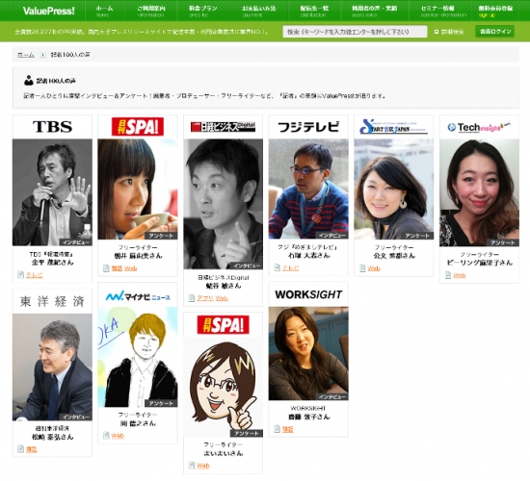Click the document icon on START BIZ JAPAN card

pyautogui.click(x=362, y=268)
